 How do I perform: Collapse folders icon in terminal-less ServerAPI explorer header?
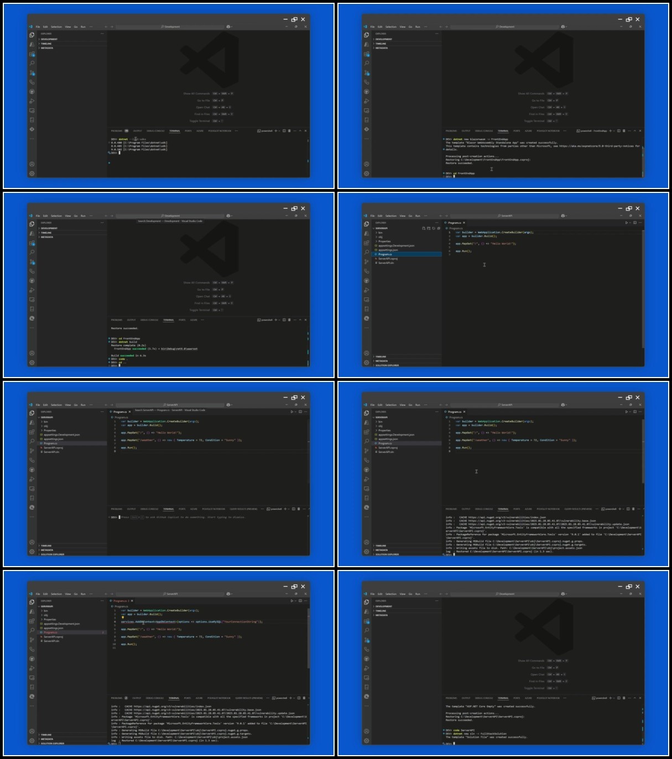(439, 228)
